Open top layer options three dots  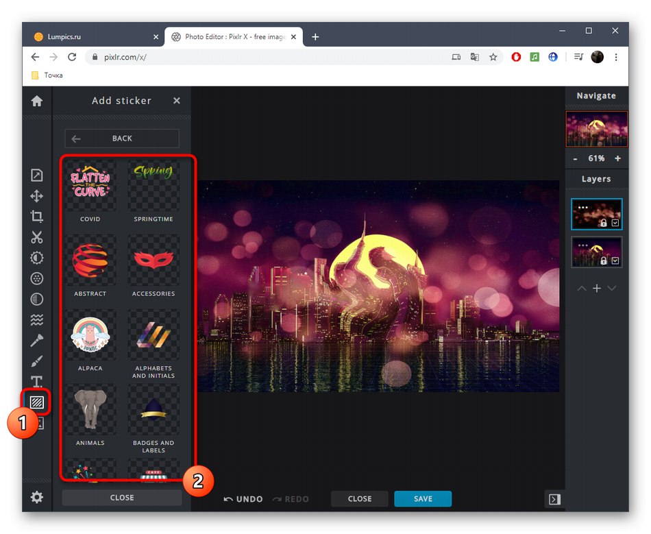(583, 207)
